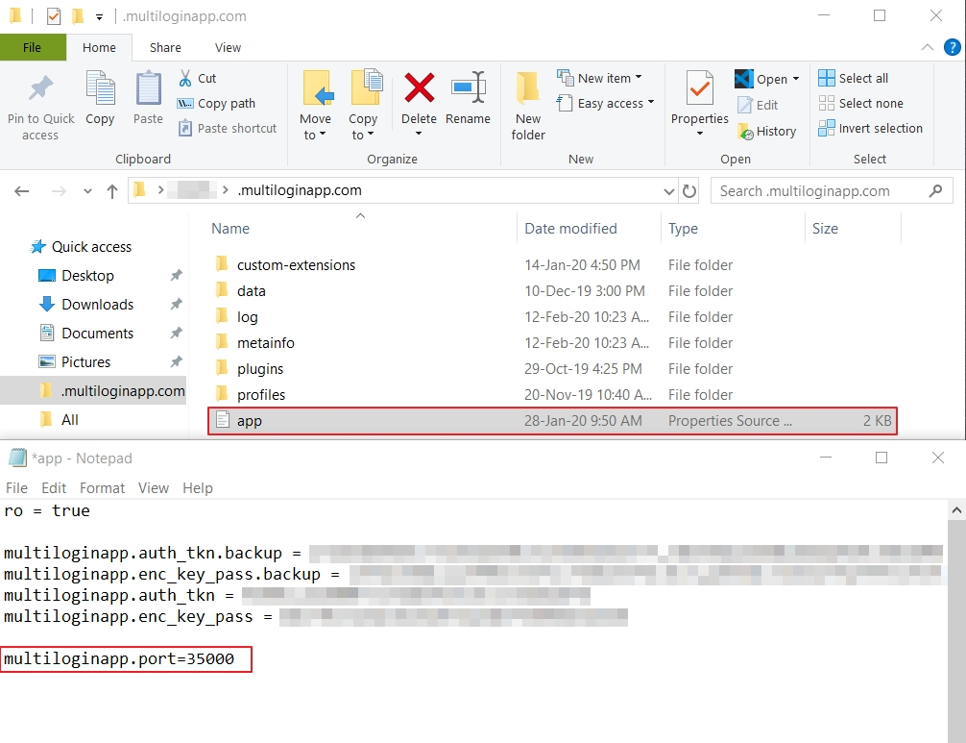
Task: Open address bar history dropdown
Action: coord(669,191)
